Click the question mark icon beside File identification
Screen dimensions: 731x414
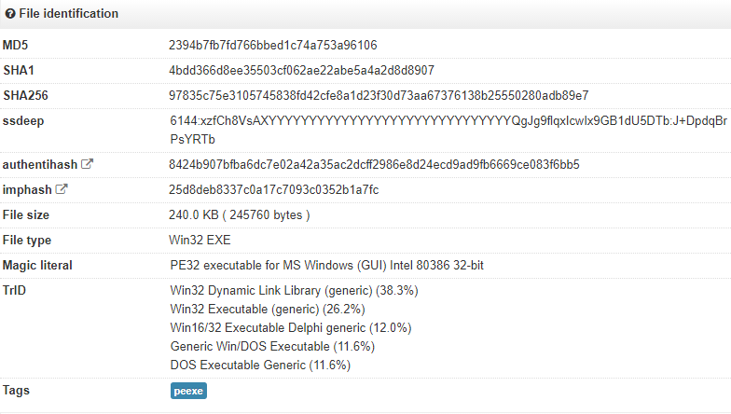point(10,14)
